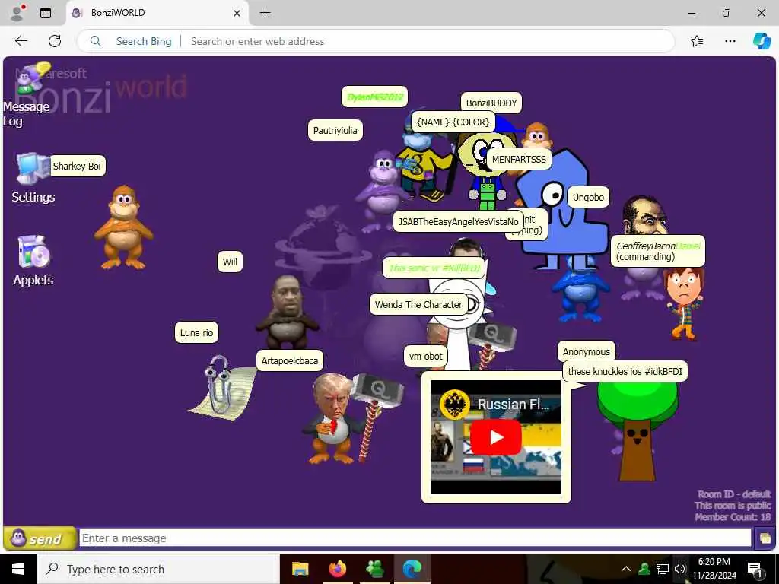The image size is (779, 584).
Task: Click the Wenda The Character name tag
Action: point(418,304)
